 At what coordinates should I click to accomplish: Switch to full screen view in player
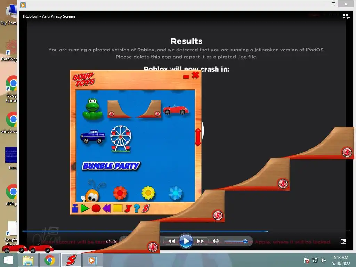[343, 241]
